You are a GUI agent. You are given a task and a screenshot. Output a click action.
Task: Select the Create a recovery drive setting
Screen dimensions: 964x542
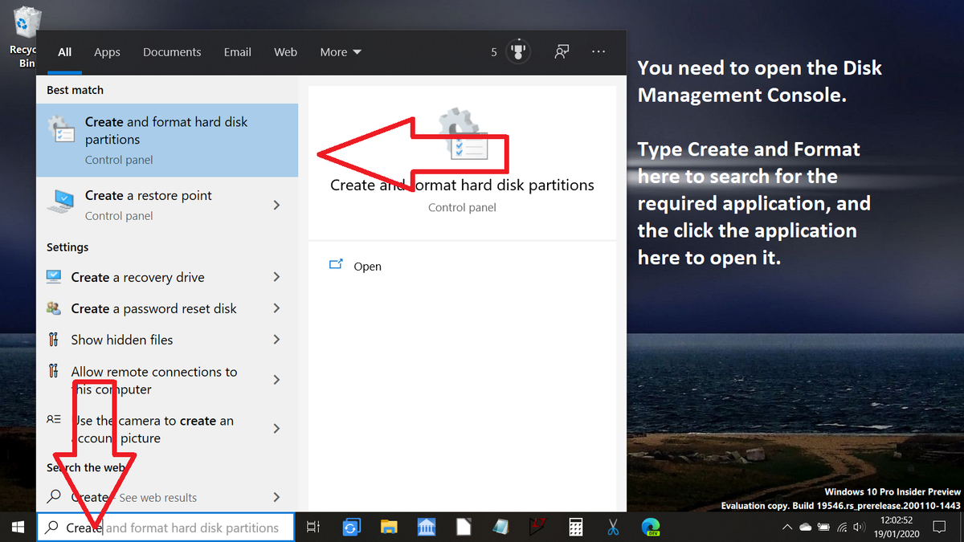pos(137,277)
